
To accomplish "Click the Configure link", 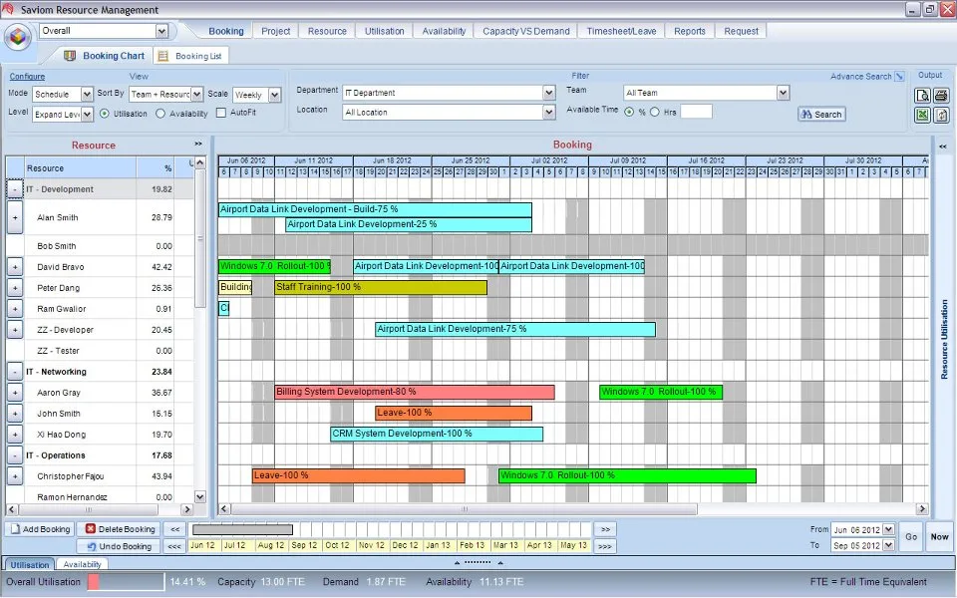I will [x=27, y=77].
